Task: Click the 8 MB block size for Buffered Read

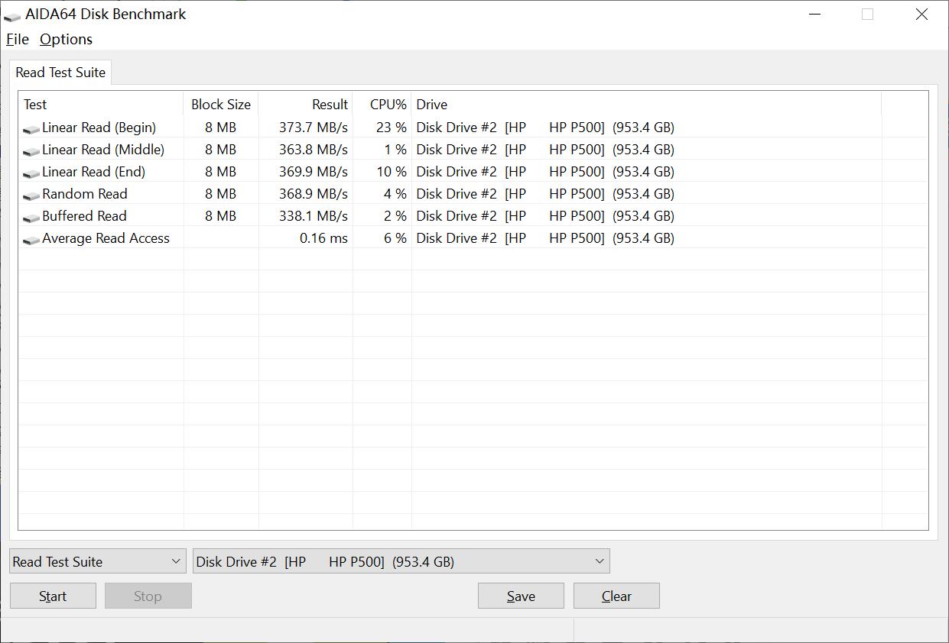Action: 220,215
